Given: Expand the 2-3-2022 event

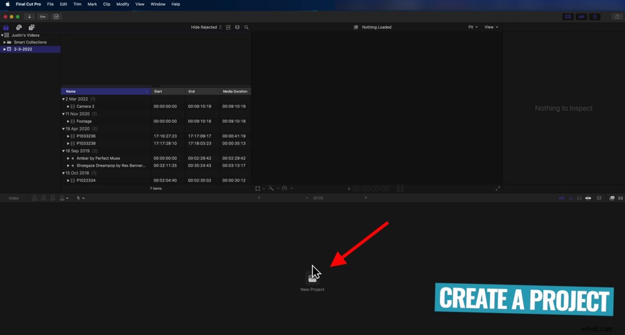Looking at the screenshot, I should 4,49.
